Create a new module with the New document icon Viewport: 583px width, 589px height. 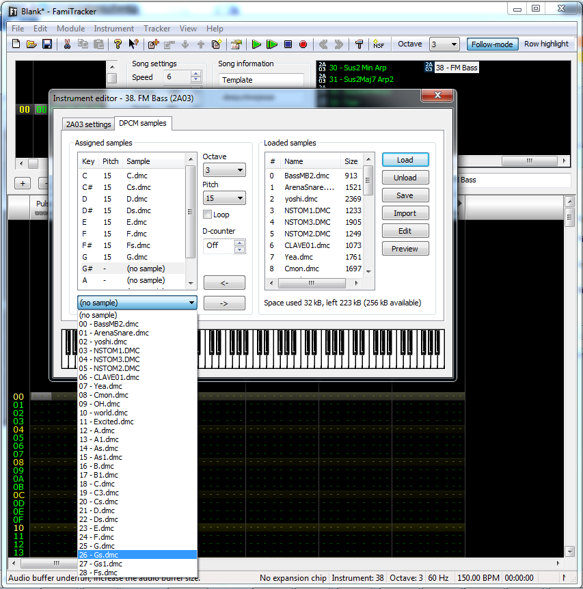[x=16, y=44]
